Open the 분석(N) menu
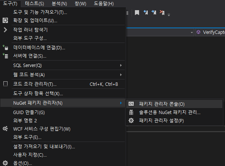 [x=59, y=3]
